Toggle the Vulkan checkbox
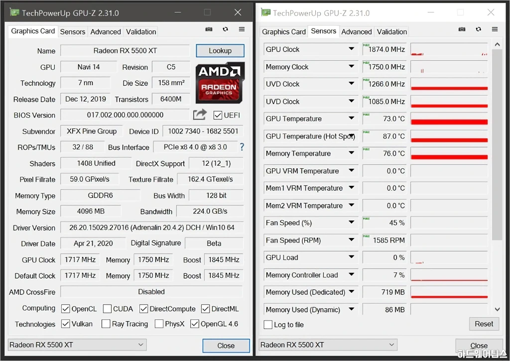Viewport: 510px width, 361px height. click(x=65, y=324)
